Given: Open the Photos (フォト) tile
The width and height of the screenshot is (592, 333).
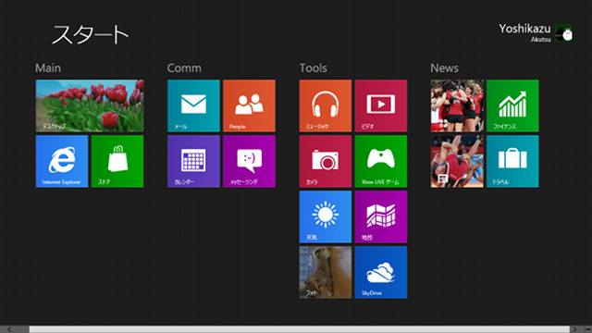Looking at the screenshot, I should tap(326, 272).
